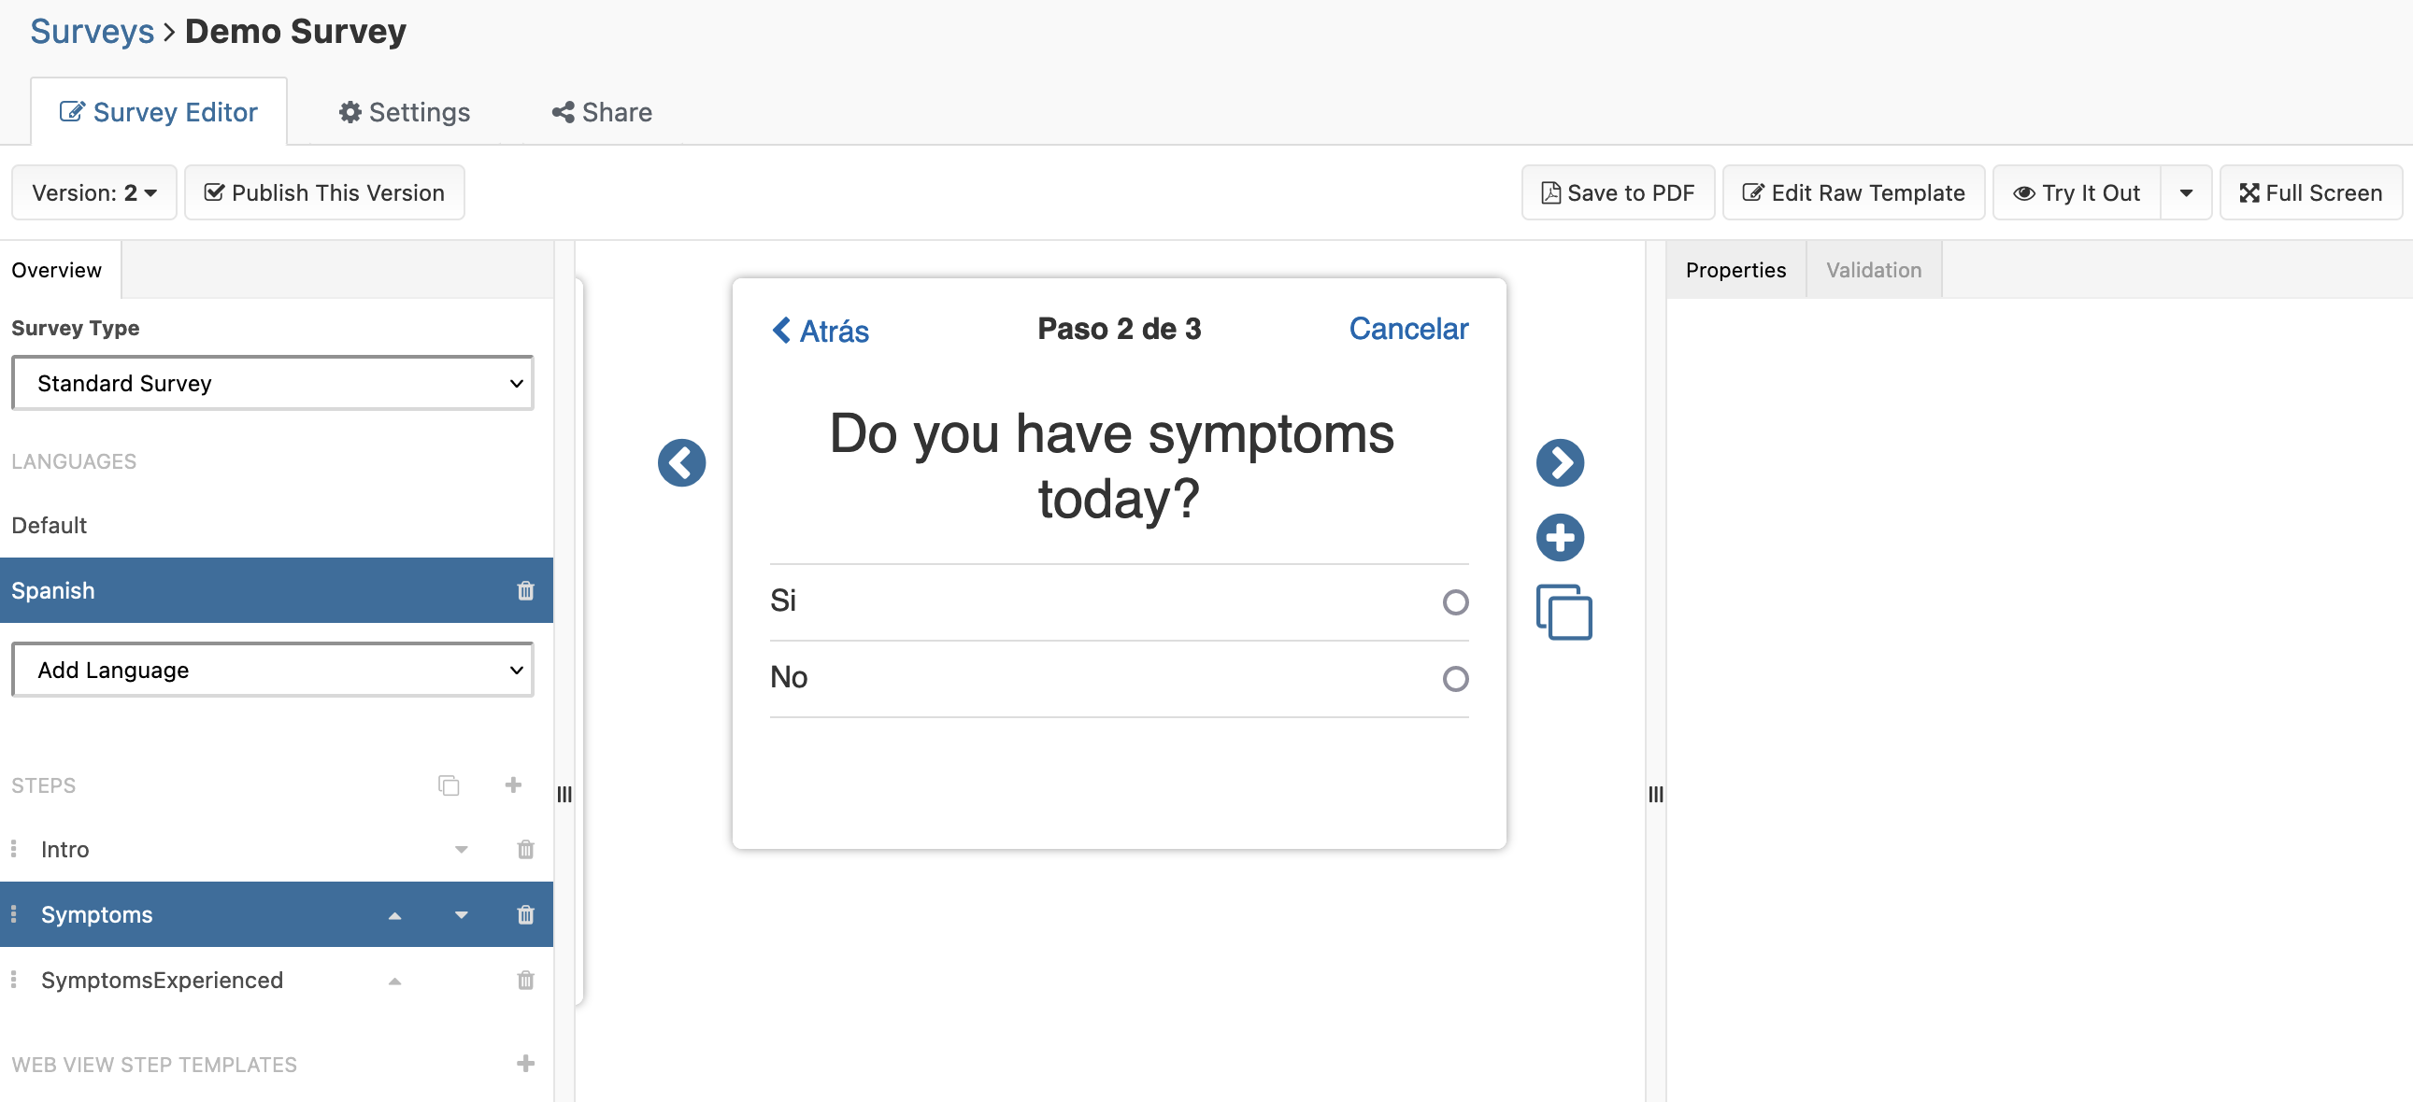The width and height of the screenshot is (2413, 1102).
Task: Open the Version 2 dropdown
Action: click(x=93, y=193)
